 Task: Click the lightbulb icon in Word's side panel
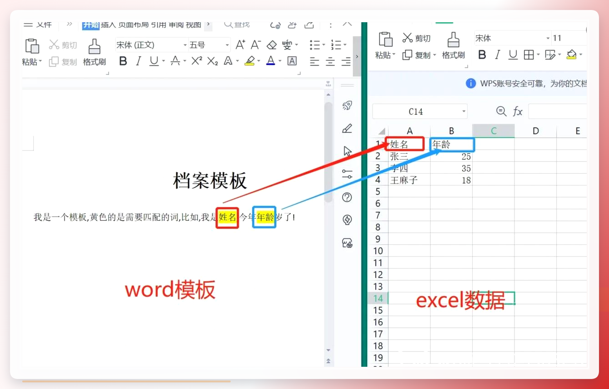pyautogui.click(x=347, y=220)
